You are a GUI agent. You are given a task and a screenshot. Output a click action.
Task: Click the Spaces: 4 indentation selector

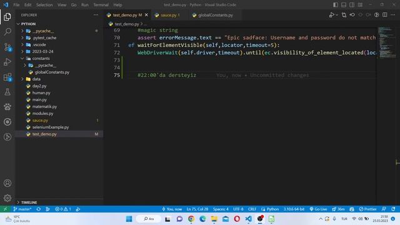click(221, 209)
